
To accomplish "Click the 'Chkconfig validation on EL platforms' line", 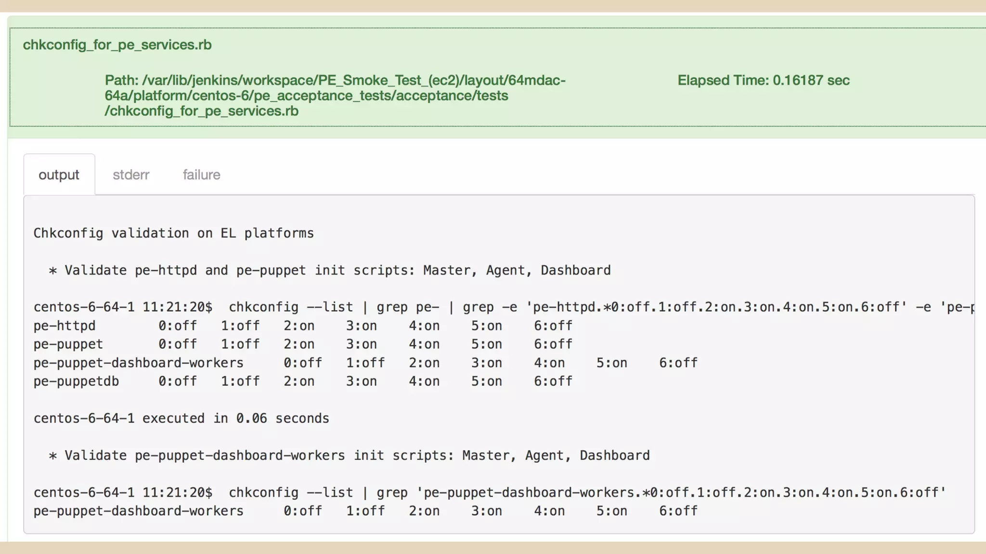I will click(x=173, y=233).
